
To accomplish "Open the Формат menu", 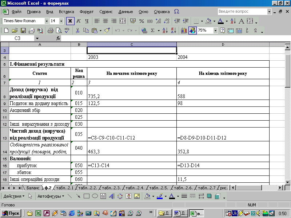I will coord(87,12).
